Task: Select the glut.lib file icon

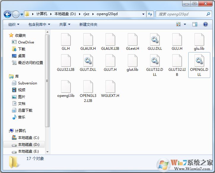Action: point(133,60)
